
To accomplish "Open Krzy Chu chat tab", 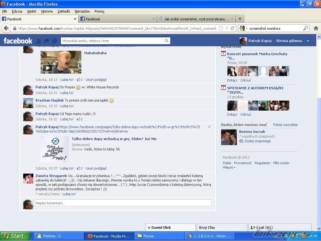I will [x=222, y=228].
